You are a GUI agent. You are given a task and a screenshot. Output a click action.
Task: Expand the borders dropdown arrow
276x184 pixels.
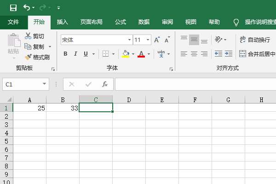click(113, 54)
